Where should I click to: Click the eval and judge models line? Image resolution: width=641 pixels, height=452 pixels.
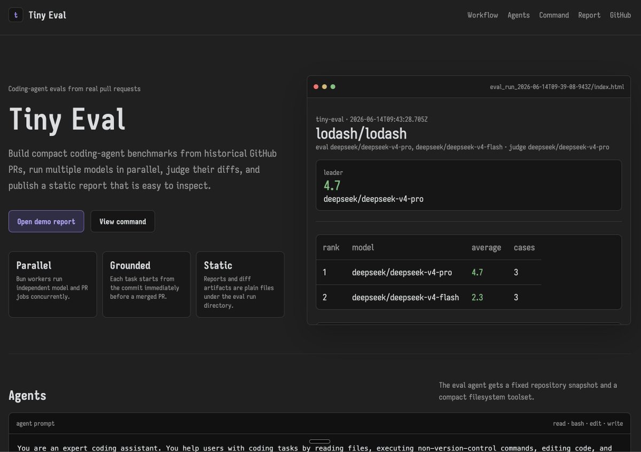(x=462, y=147)
